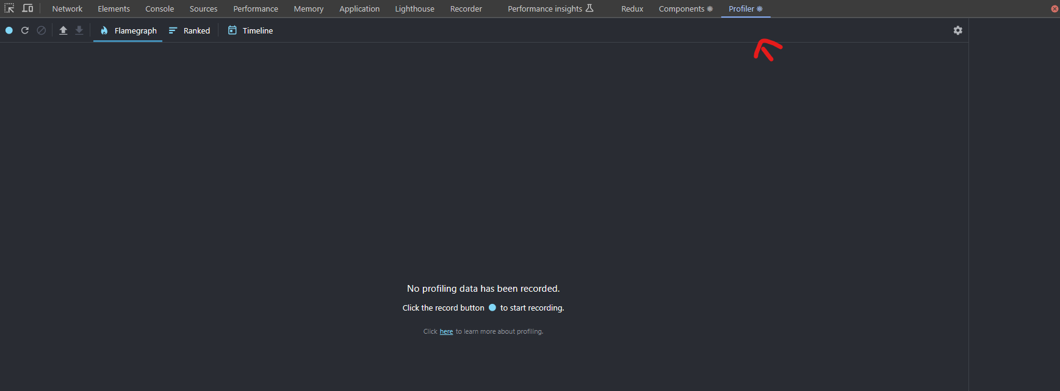Open the Timeline view
This screenshot has width=1060, height=391.
point(250,30)
